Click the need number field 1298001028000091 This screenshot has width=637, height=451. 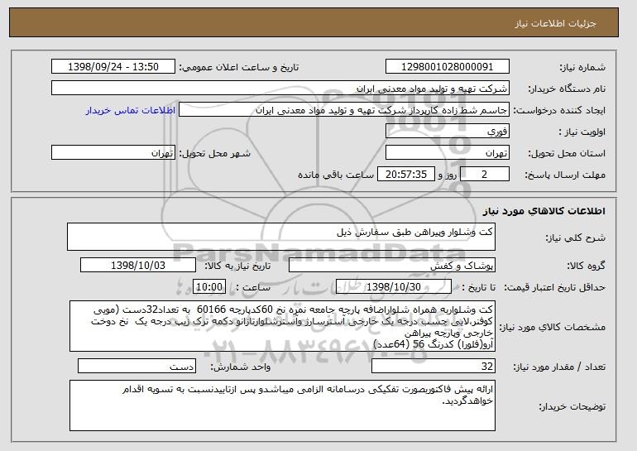(448, 67)
